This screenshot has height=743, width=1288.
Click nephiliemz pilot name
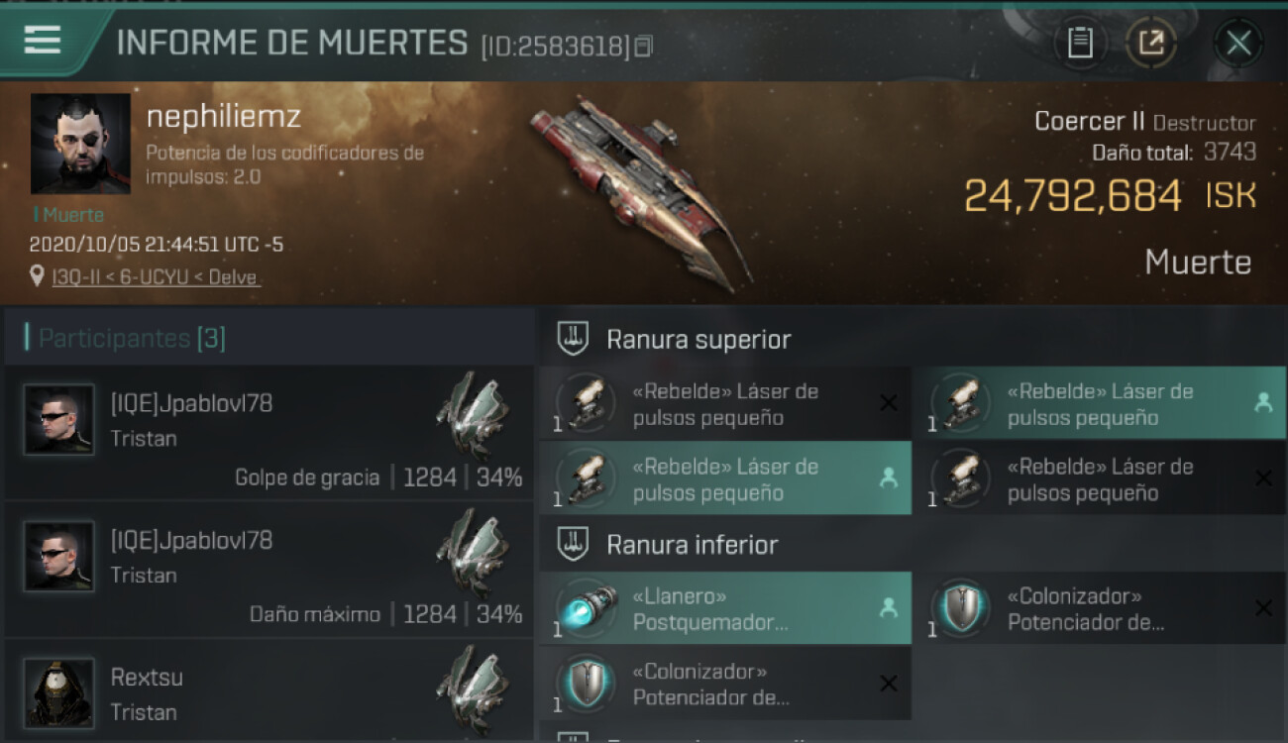point(224,117)
